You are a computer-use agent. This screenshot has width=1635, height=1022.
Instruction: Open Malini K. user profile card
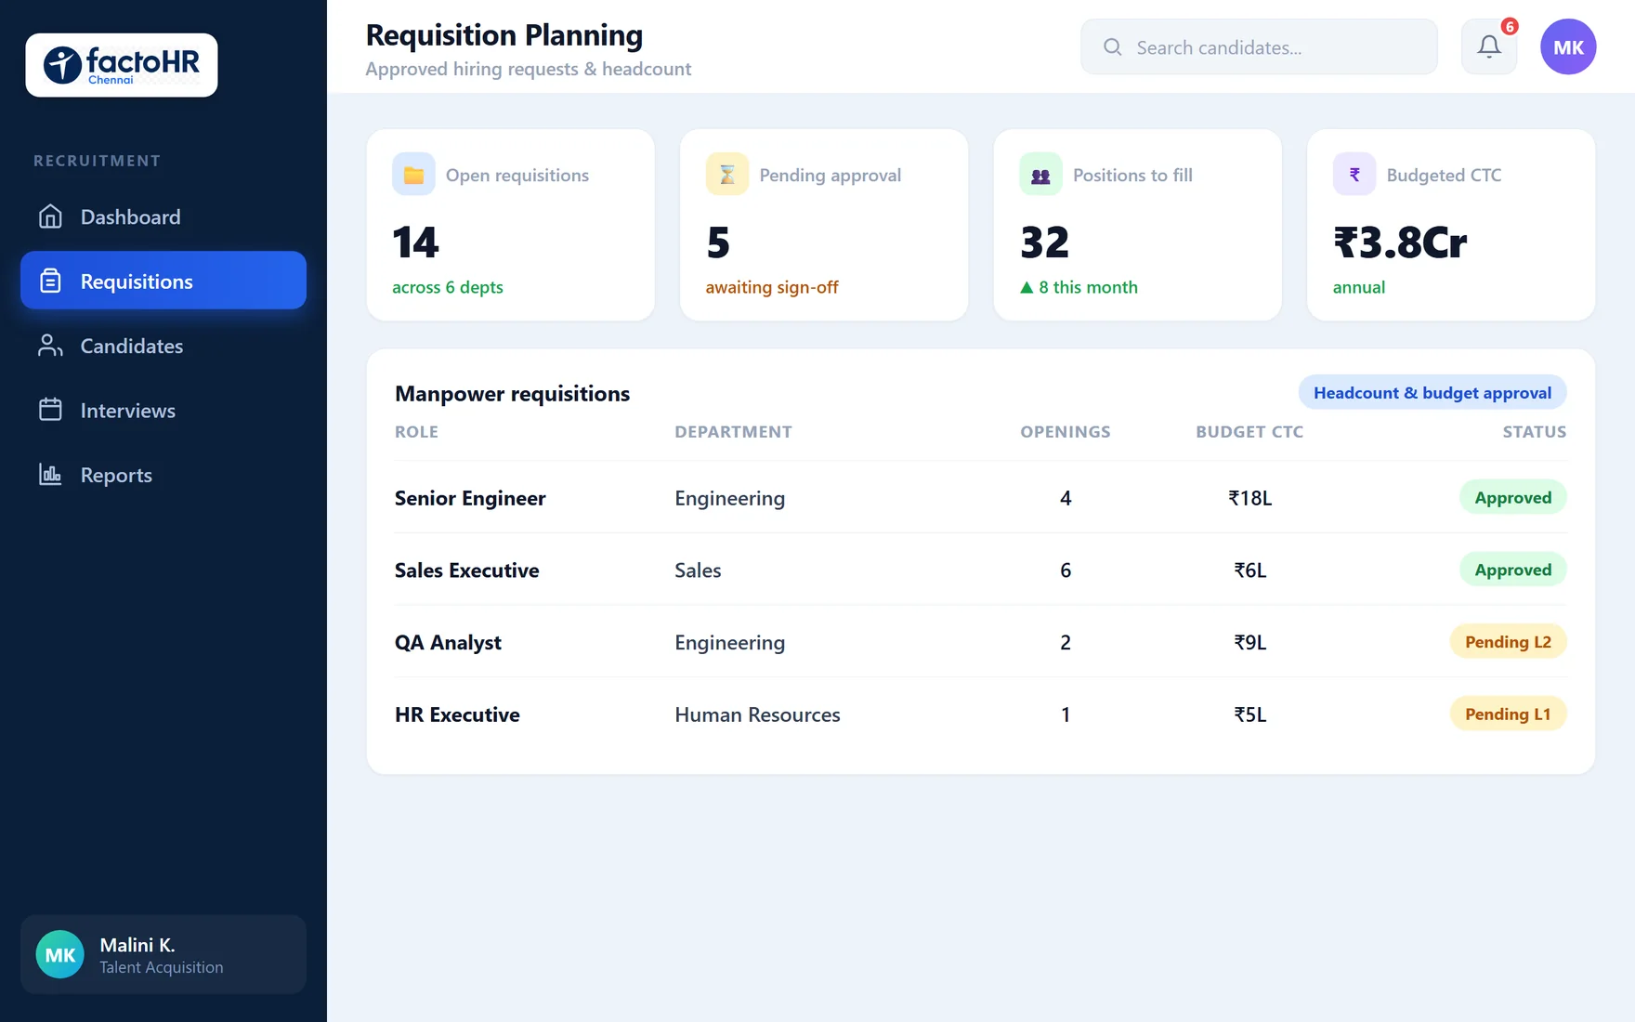(x=163, y=954)
